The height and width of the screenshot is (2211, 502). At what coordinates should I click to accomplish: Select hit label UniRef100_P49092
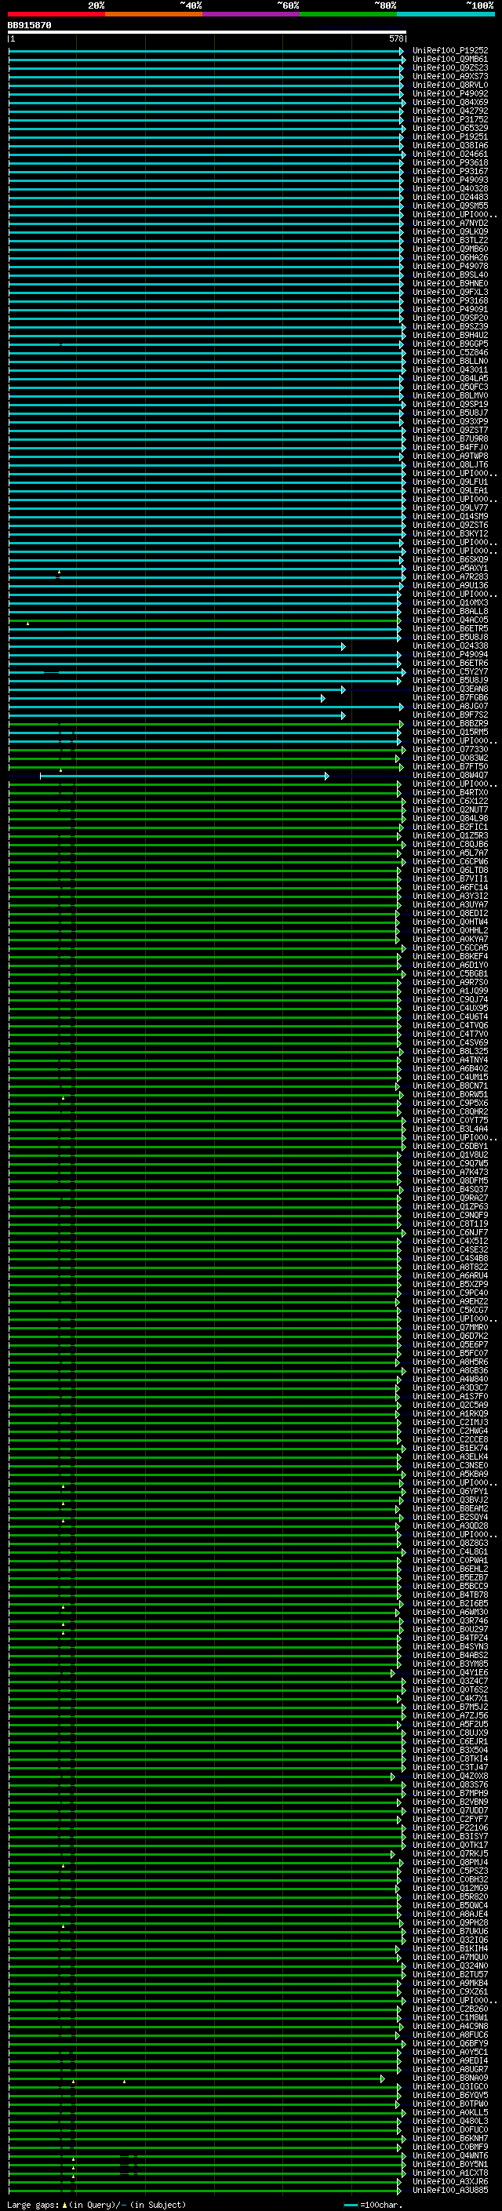click(x=450, y=93)
